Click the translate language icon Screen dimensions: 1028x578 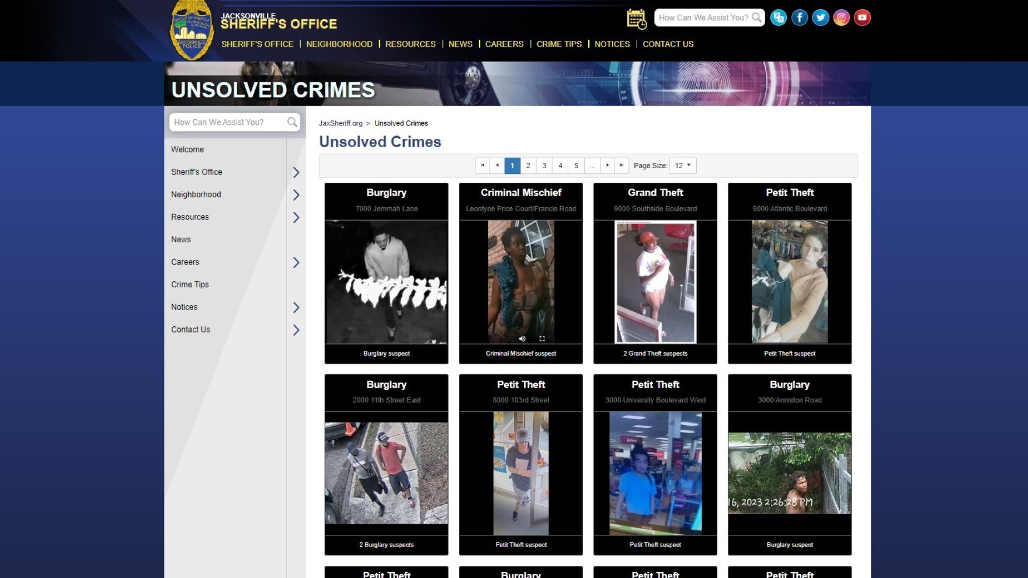pyautogui.click(x=778, y=18)
